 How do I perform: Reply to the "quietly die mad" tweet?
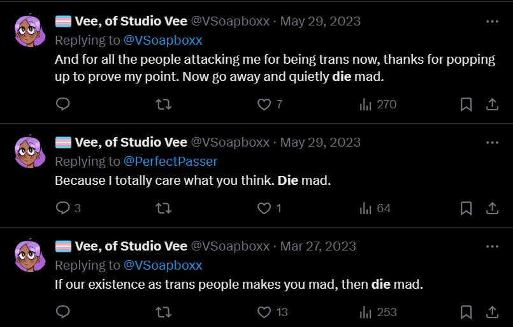[62, 104]
